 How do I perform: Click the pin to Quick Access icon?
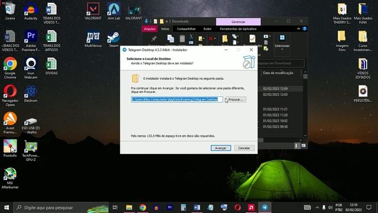(x=154, y=38)
